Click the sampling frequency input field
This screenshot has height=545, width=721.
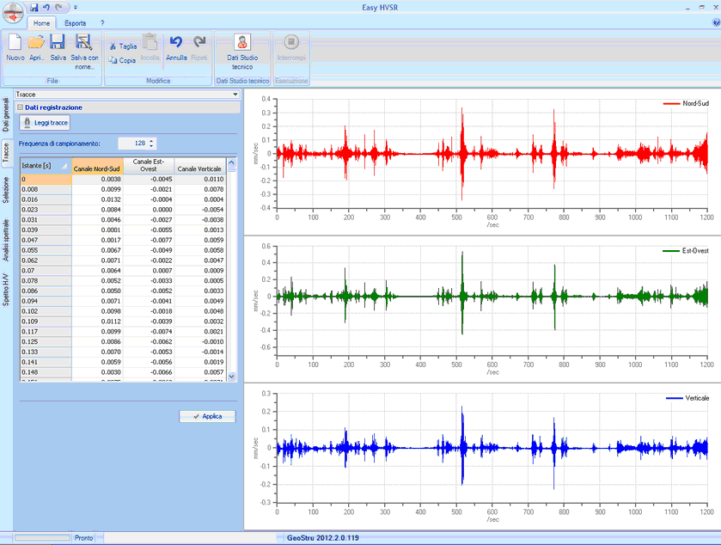(132, 144)
